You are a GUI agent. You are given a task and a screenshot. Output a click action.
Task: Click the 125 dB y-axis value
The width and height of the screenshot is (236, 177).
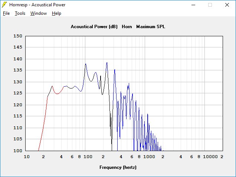[18, 93]
